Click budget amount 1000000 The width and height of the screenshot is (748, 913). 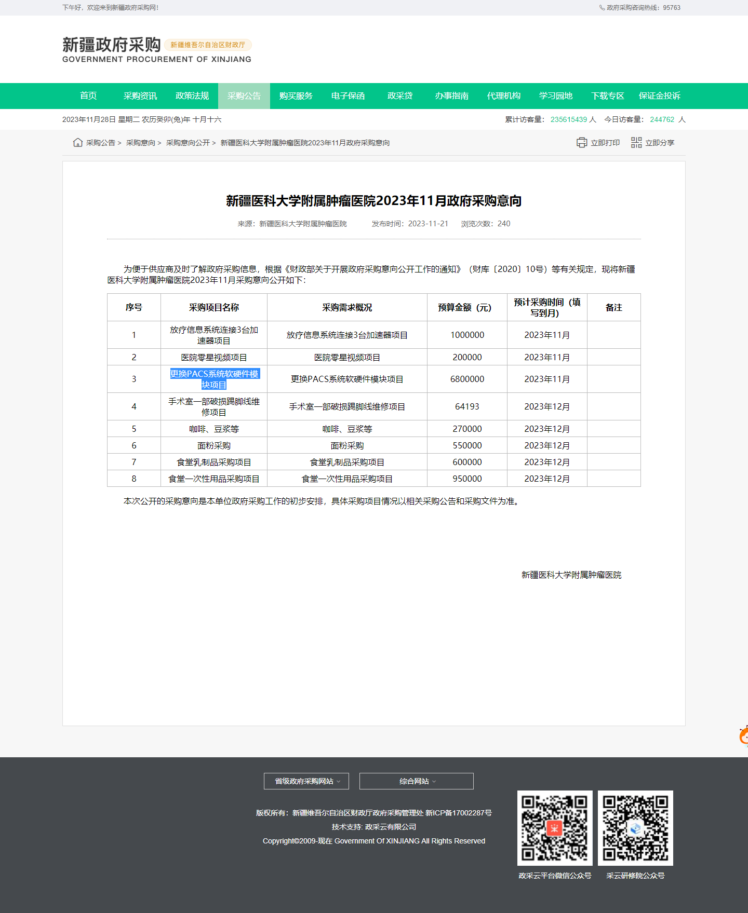pos(468,335)
